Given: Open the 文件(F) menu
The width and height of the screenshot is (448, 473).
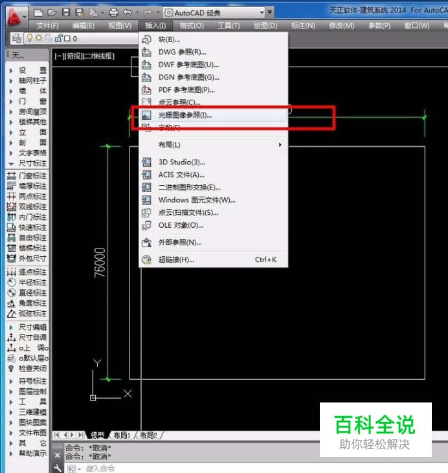Looking at the screenshot, I should [x=47, y=26].
